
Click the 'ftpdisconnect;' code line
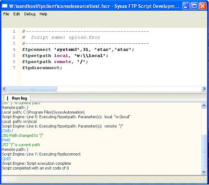pos(42,68)
